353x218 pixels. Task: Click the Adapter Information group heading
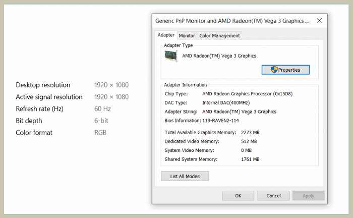[x=185, y=85]
